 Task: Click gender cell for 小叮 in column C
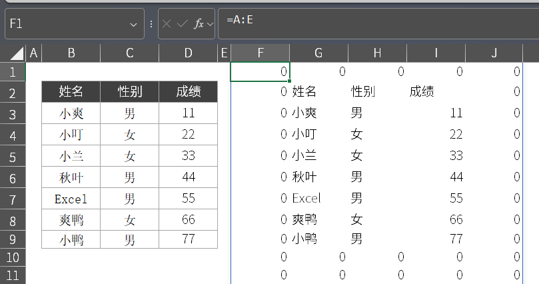pos(130,135)
